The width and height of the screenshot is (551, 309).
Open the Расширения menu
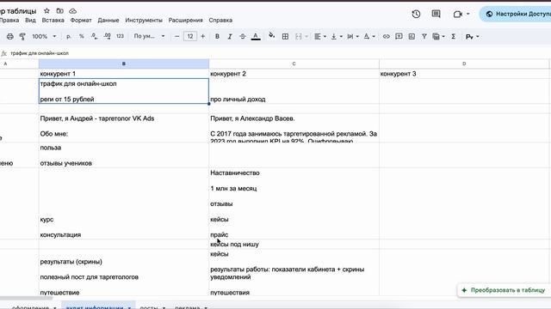(186, 21)
